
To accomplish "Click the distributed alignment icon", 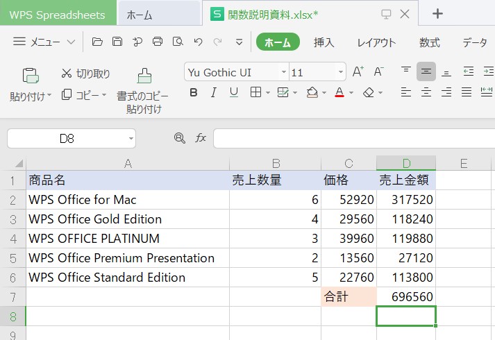I will point(487,92).
